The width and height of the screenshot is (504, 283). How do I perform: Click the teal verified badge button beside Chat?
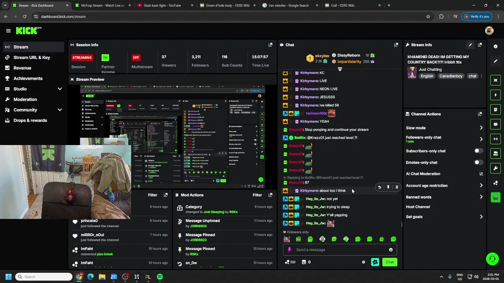click(x=375, y=262)
